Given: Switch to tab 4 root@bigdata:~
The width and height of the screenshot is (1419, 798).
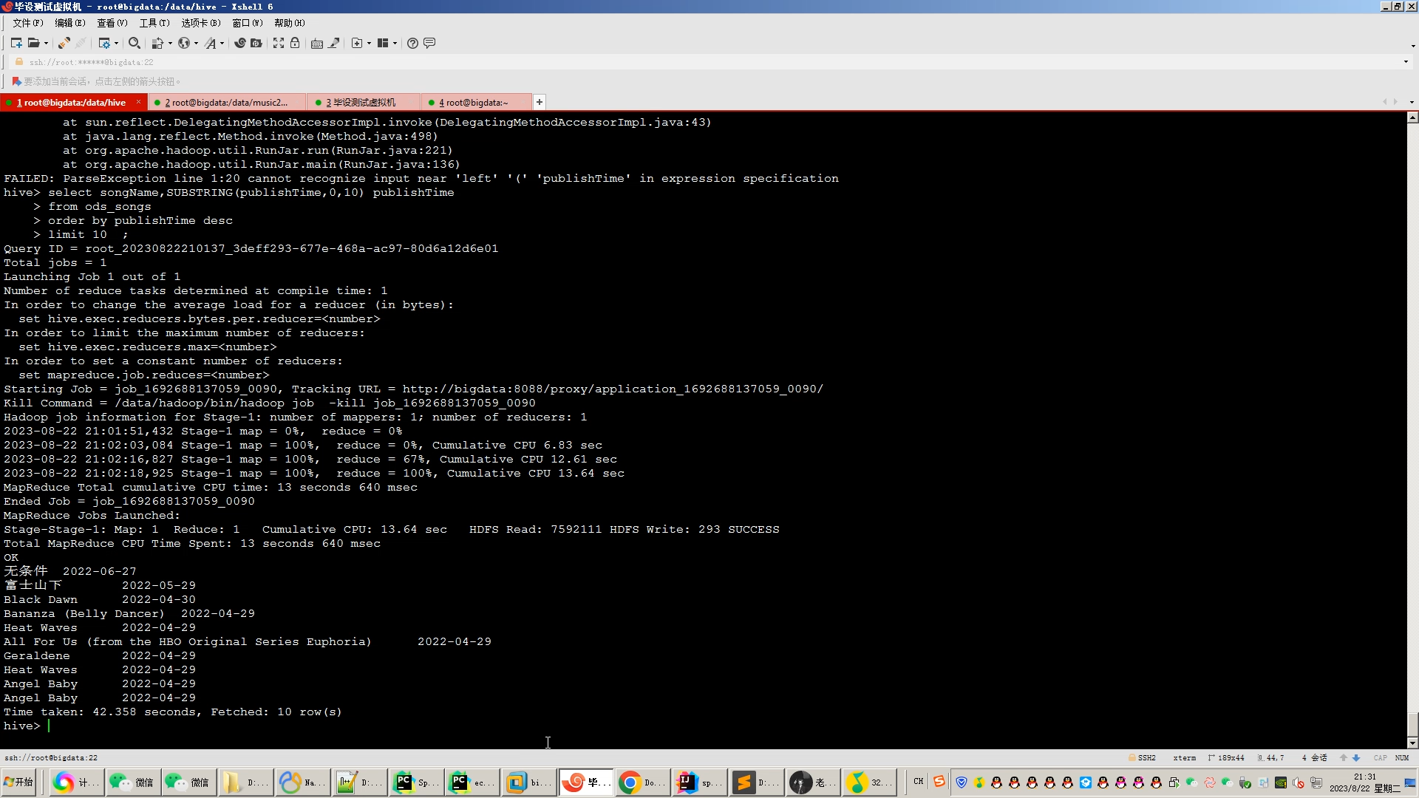Looking at the screenshot, I should point(473,102).
